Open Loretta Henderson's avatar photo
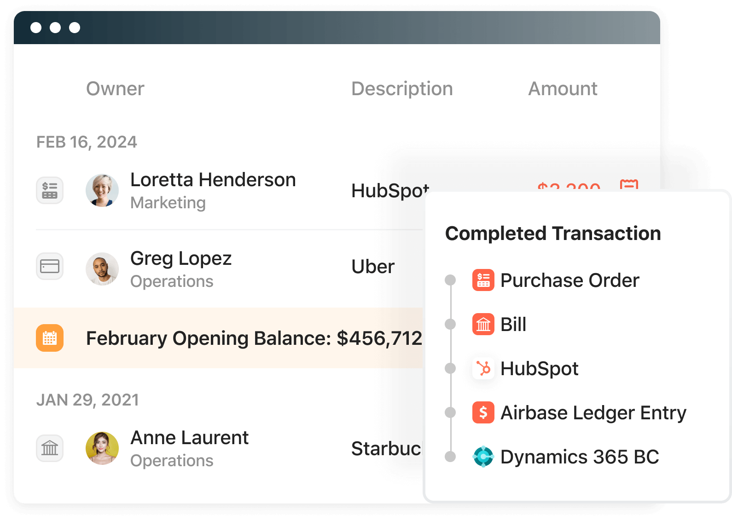Image resolution: width=732 pixels, height=520 pixels. (x=102, y=190)
